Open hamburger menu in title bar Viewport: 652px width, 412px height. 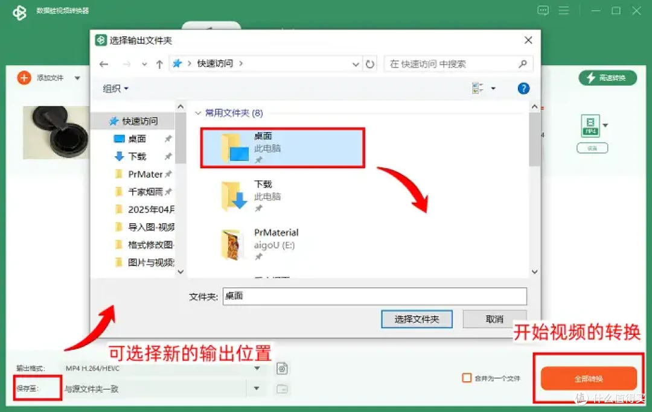click(564, 10)
